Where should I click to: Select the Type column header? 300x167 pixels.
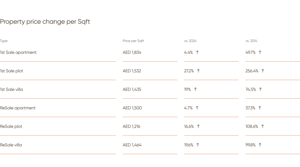[x=4, y=41]
